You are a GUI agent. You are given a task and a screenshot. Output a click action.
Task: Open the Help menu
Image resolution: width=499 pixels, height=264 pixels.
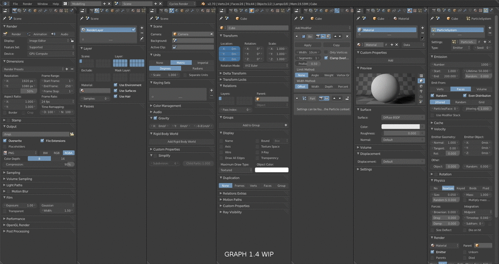[x=56, y=4]
